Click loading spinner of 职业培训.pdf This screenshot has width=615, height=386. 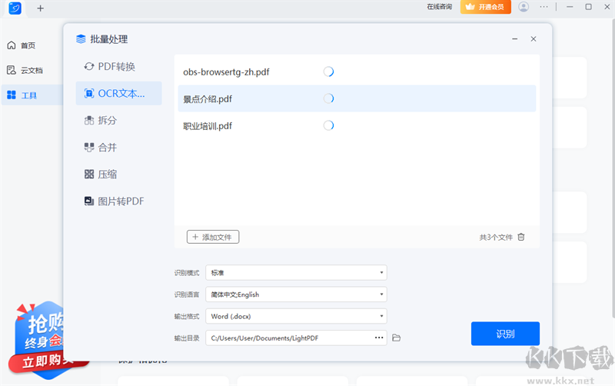pos(328,125)
